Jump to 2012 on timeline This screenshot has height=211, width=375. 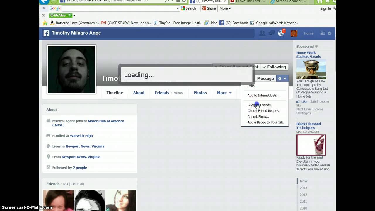click(x=304, y=195)
